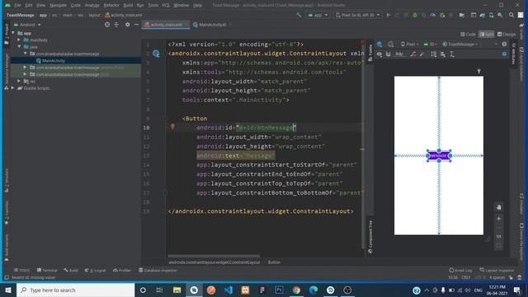528x297 pixels.
Task: Toggle the Attributes side panel
Action: click(x=513, y=54)
